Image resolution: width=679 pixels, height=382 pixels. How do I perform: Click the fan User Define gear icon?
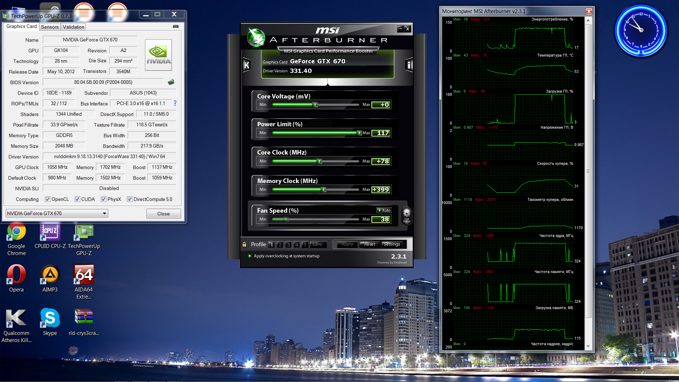407,214
